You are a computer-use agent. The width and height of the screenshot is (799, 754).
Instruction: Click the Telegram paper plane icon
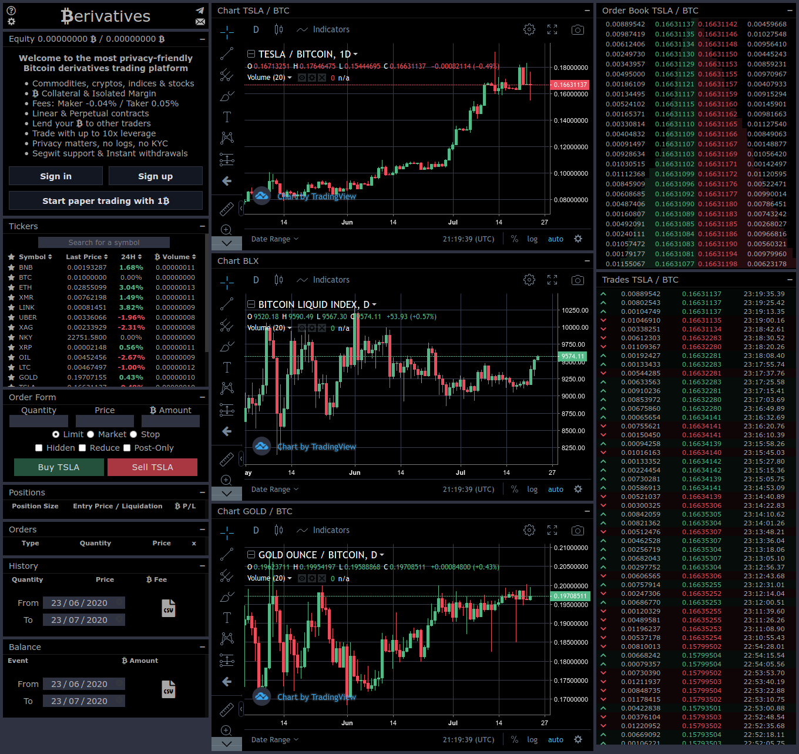coord(200,11)
